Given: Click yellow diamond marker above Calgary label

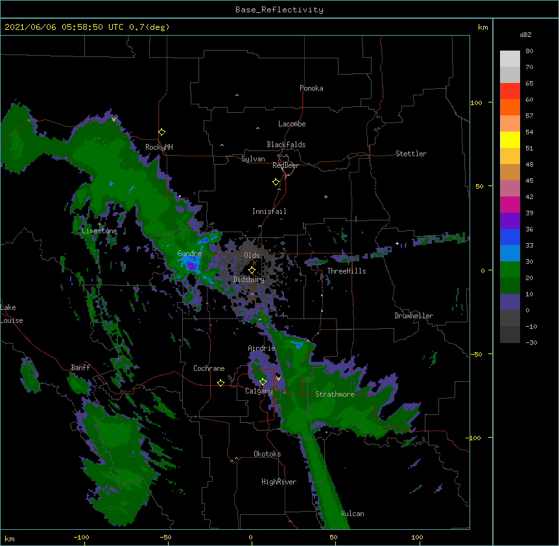Looking at the screenshot, I should click(x=263, y=382).
